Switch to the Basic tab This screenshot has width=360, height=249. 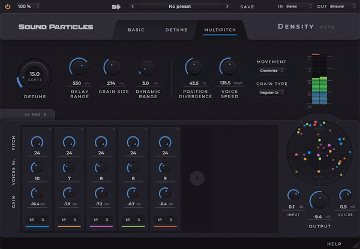[x=136, y=29]
